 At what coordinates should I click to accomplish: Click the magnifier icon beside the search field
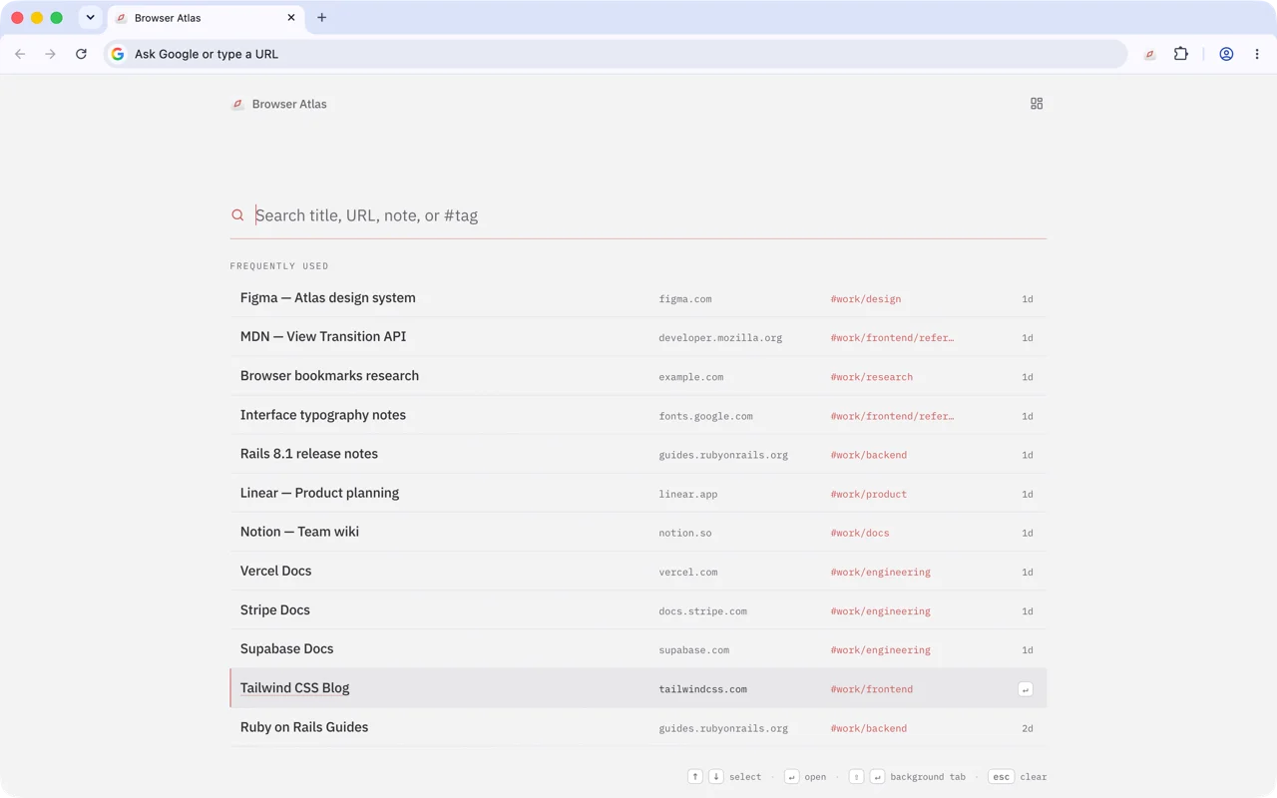click(237, 215)
